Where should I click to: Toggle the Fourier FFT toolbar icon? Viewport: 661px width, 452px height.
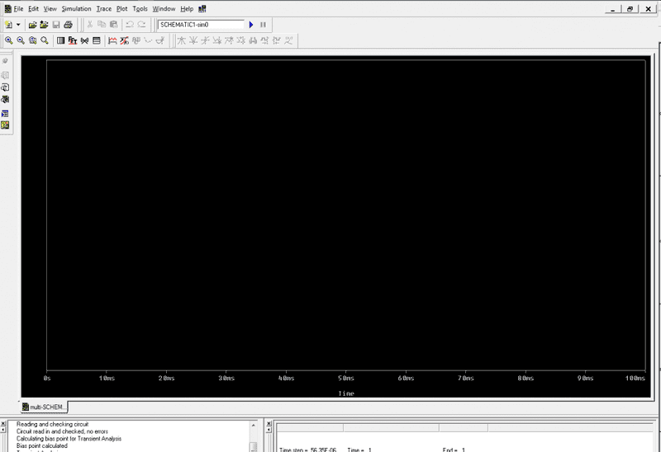click(x=73, y=40)
